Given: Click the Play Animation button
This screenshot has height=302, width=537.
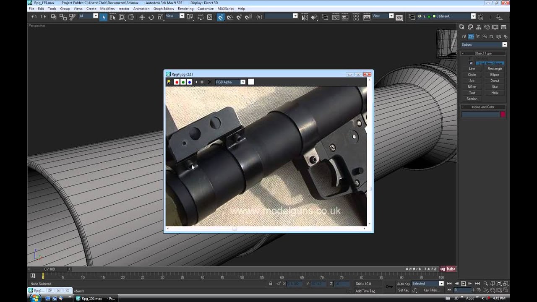Looking at the screenshot, I should pos(463,284).
